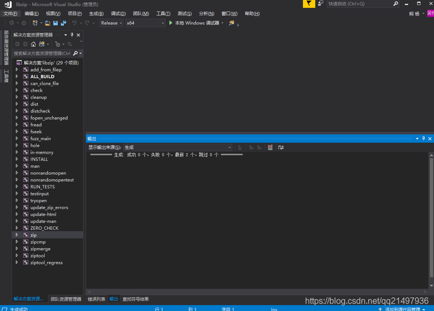Click the save toolbar icon
This screenshot has width=434, height=311.
55,23
